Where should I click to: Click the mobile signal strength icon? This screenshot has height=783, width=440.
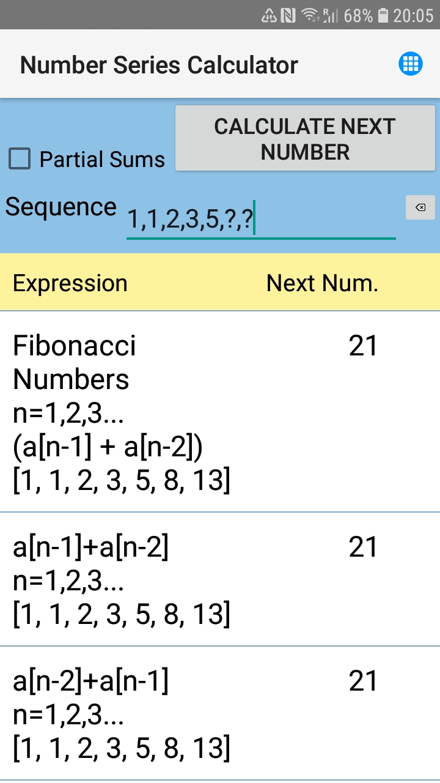331,15
